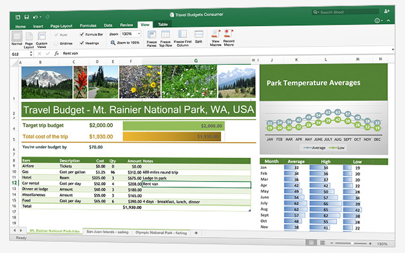The height and width of the screenshot is (253, 405).
Task: Select the Car rental cell
Action: click(40, 183)
